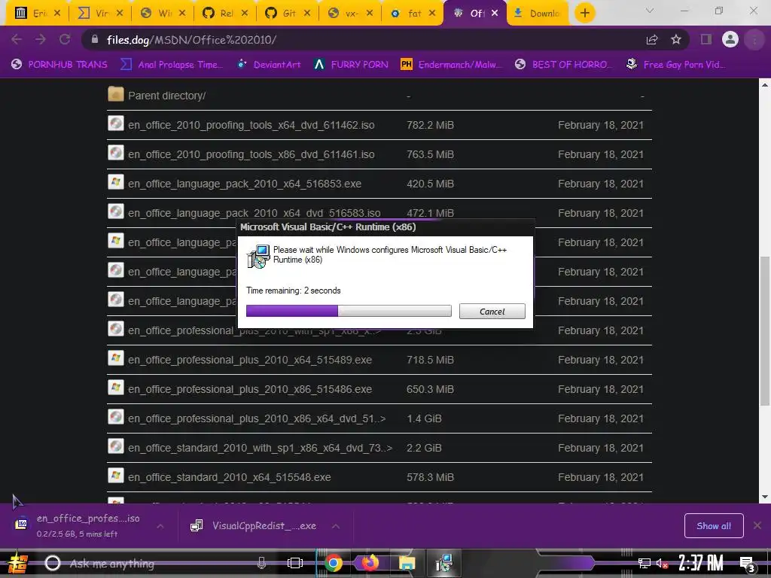Click the Cortana circle icon
Image resolution: width=771 pixels, height=578 pixels.
pos(53,563)
